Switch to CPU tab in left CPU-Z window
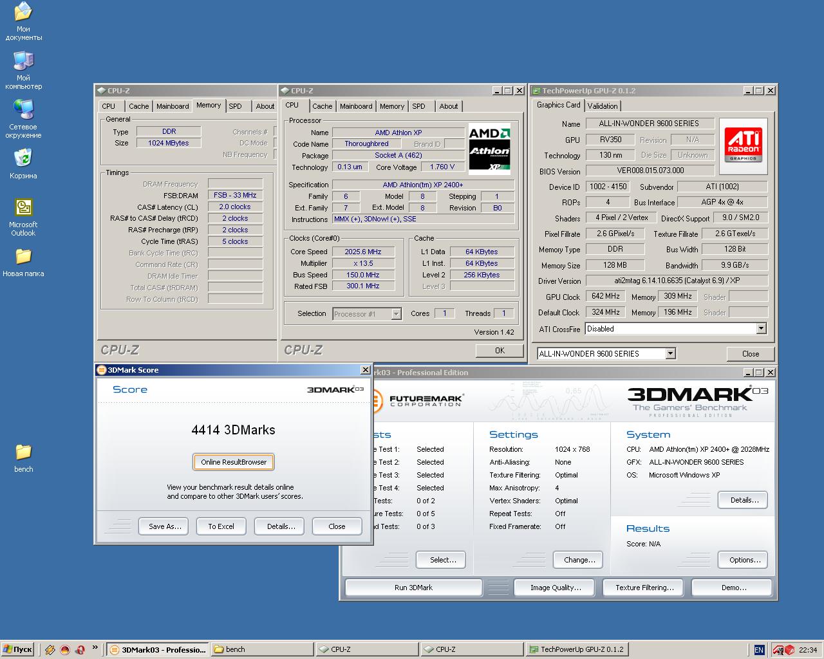This screenshot has width=824, height=659. click(109, 106)
